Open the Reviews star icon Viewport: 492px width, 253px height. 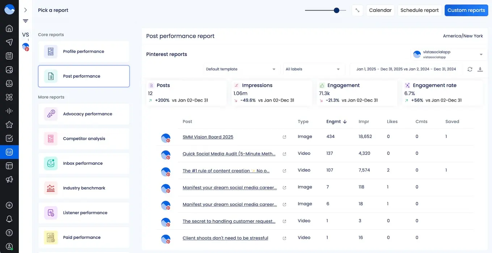click(9, 125)
